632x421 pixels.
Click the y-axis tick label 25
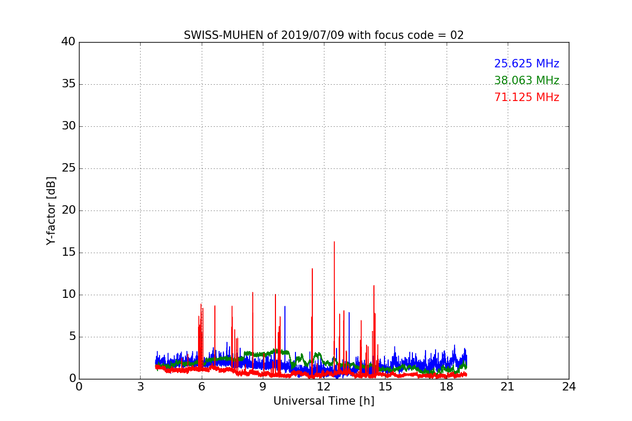click(68, 168)
